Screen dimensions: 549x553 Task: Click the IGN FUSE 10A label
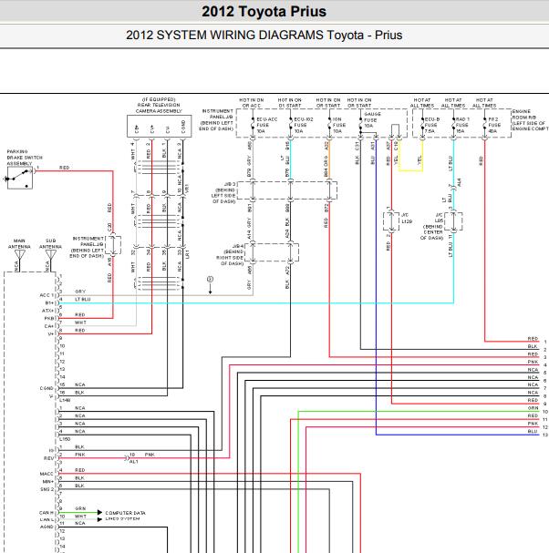pyautogui.click(x=339, y=125)
